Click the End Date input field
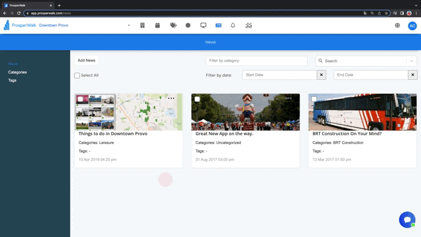The image size is (421, 237). coord(371,75)
